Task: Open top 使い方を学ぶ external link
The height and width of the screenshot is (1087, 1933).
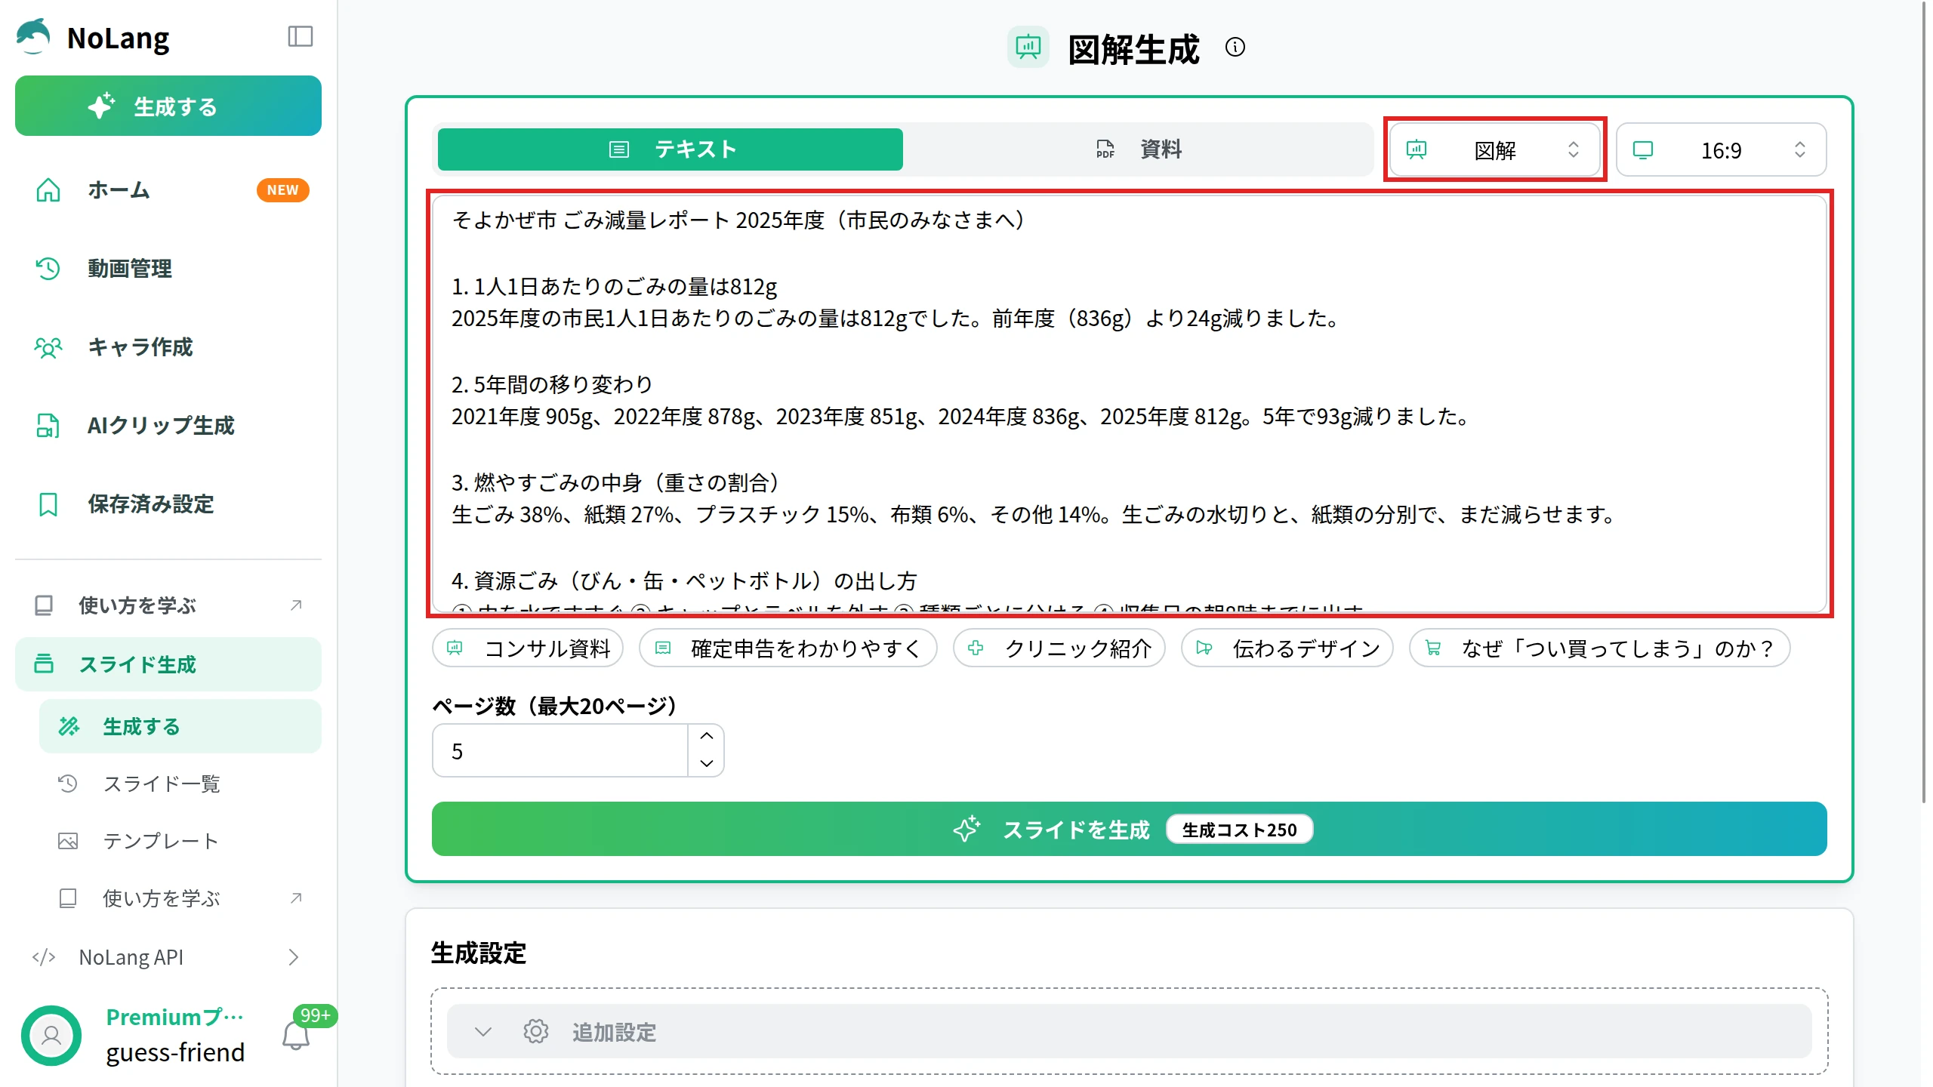Action: [168, 605]
